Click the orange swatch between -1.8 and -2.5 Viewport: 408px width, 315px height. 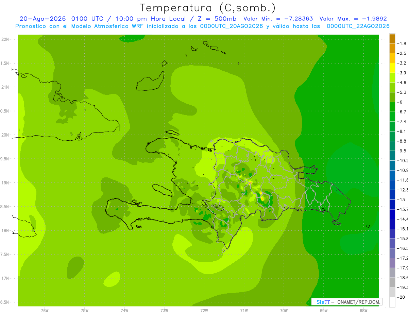click(392, 49)
